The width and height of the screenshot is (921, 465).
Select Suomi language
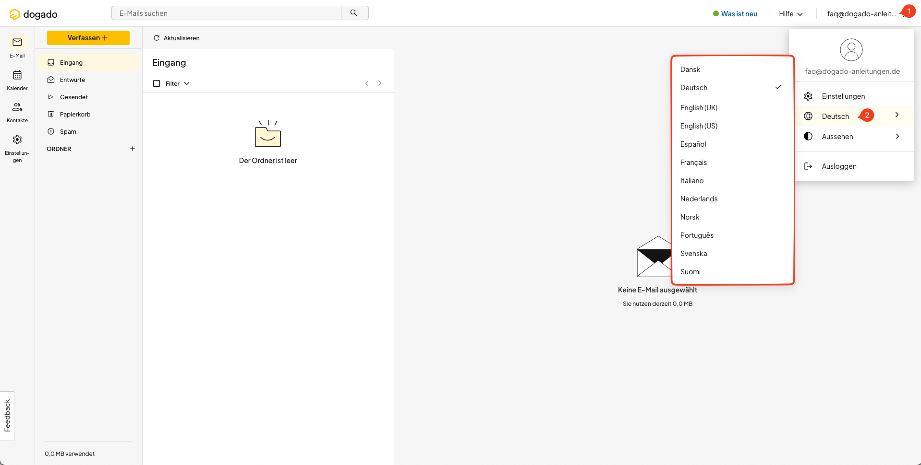click(x=733, y=272)
